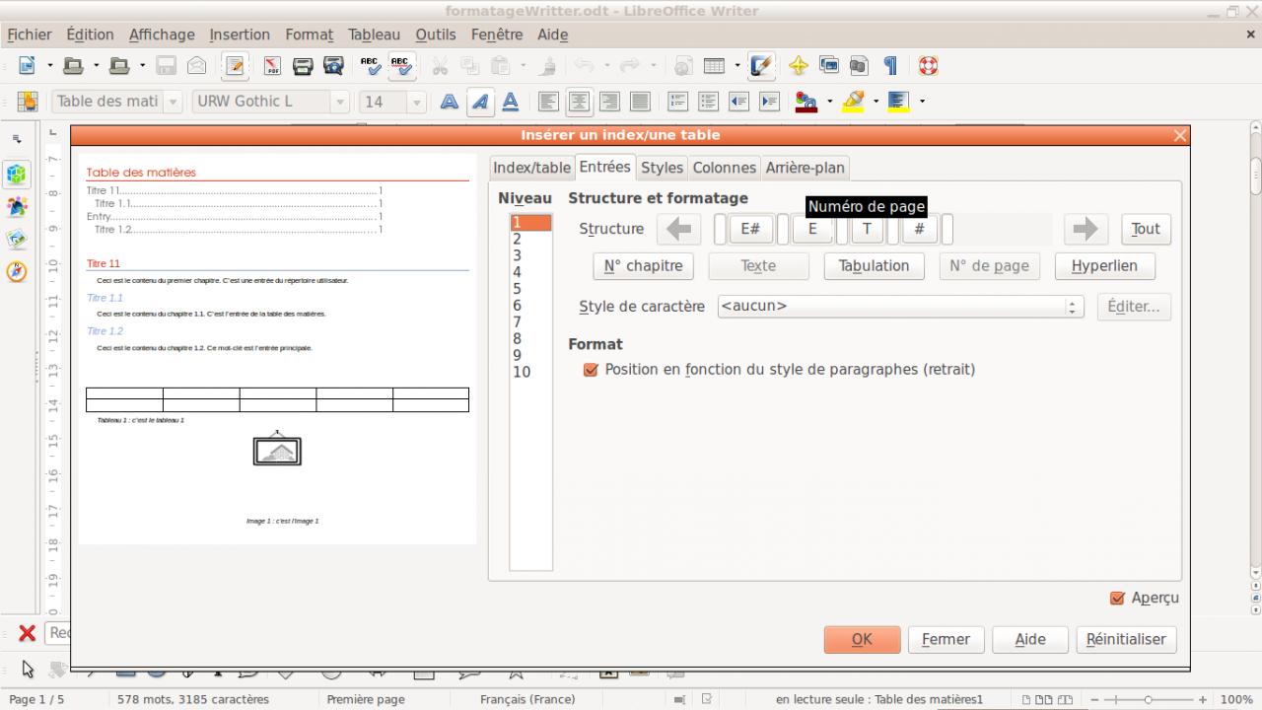Open the Style de caractère dropdown
Image resolution: width=1262 pixels, height=710 pixels.
pos(901,307)
